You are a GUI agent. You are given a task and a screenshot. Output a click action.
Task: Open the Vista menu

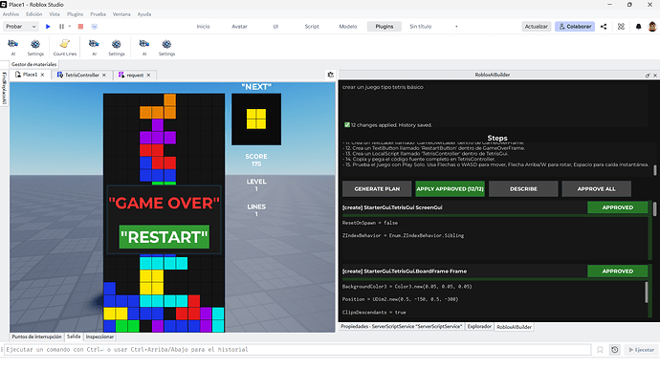(55, 14)
